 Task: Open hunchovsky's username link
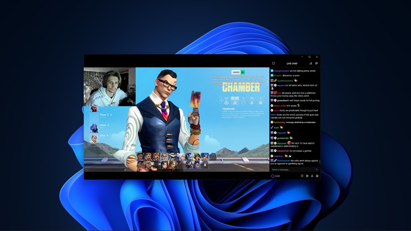click(279, 122)
